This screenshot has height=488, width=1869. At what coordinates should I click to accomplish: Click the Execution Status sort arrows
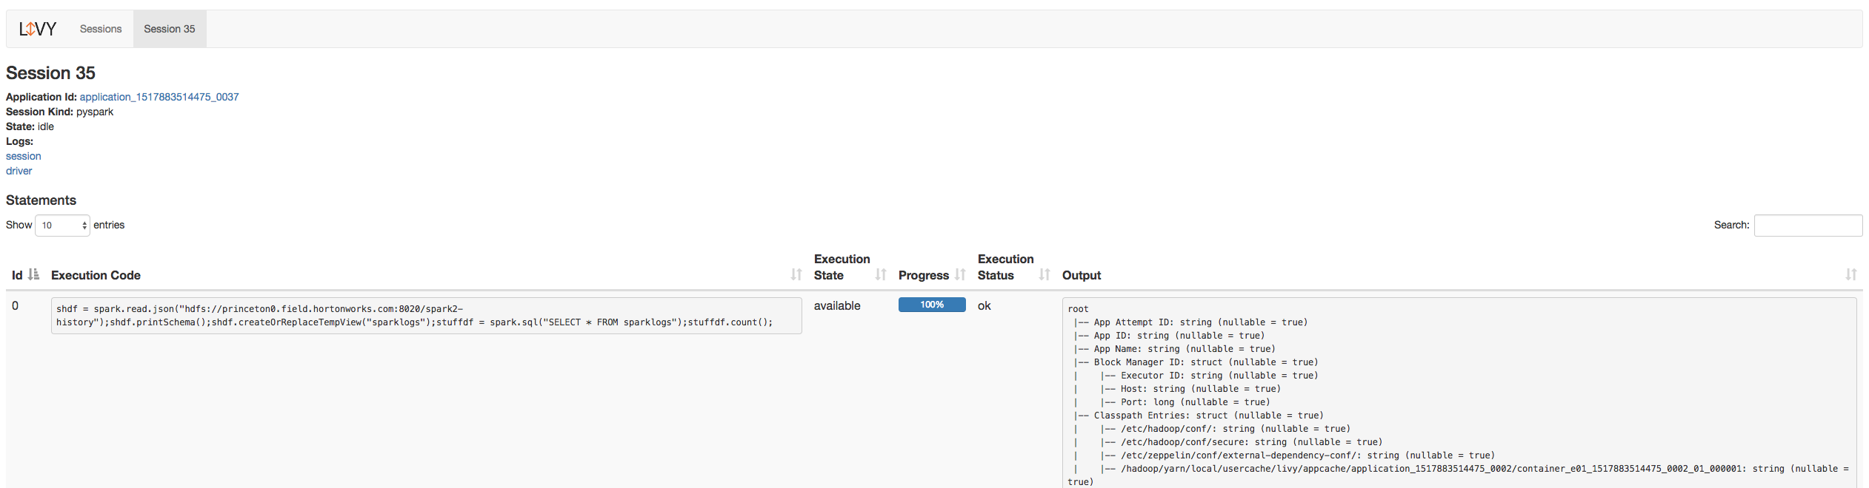point(1045,274)
